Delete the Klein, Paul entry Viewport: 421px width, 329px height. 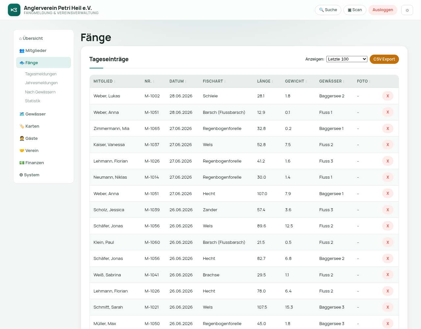tap(388, 242)
